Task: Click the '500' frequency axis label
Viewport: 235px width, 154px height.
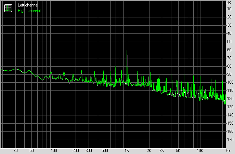Action: coord(105,151)
